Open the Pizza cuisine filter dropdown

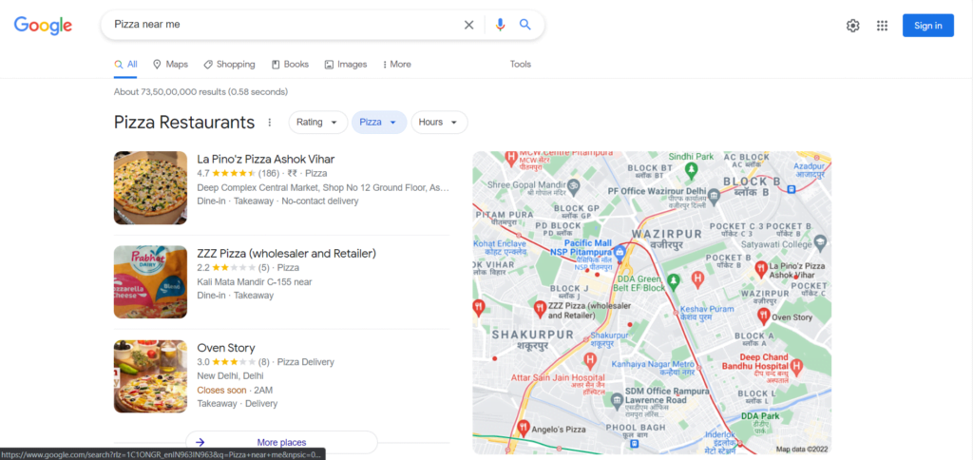pos(378,123)
